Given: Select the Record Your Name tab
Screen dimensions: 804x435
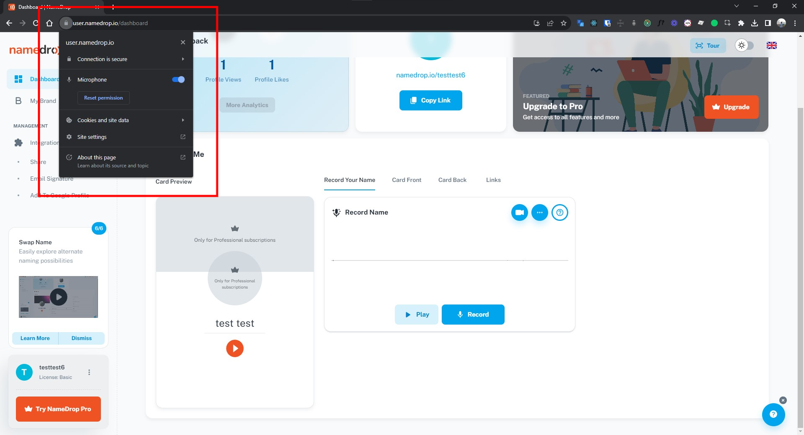Looking at the screenshot, I should (x=350, y=180).
